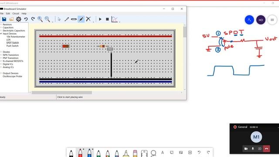
Task: Open the Circuit menu
Action: click(x=16, y=14)
